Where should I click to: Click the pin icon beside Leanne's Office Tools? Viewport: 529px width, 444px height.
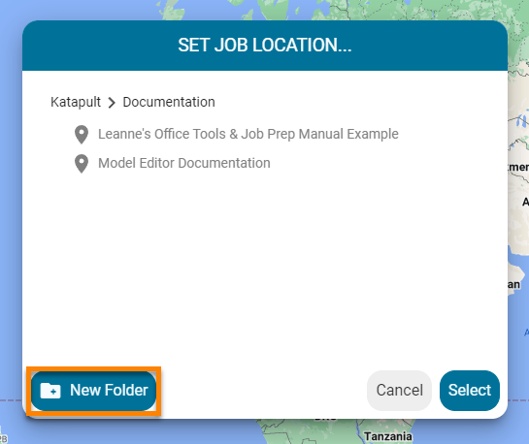pyautogui.click(x=82, y=135)
